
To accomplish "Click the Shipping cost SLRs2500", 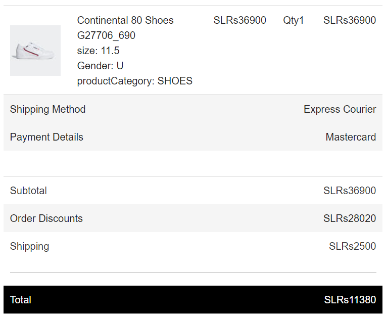I will (352, 246).
